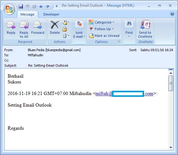
Task: Click the Create Rule folder icon
Action: pos(65,29)
